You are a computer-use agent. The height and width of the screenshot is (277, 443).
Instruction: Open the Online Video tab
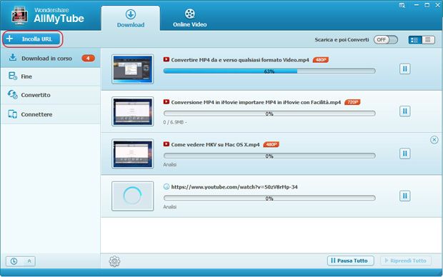(x=189, y=18)
